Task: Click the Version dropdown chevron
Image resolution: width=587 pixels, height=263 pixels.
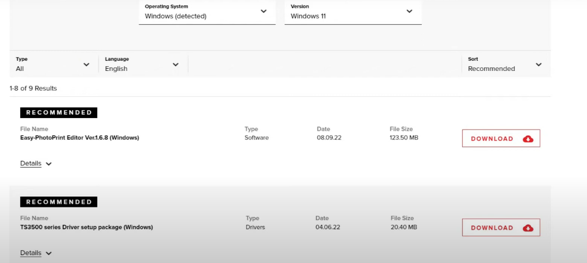Action: 410,11
